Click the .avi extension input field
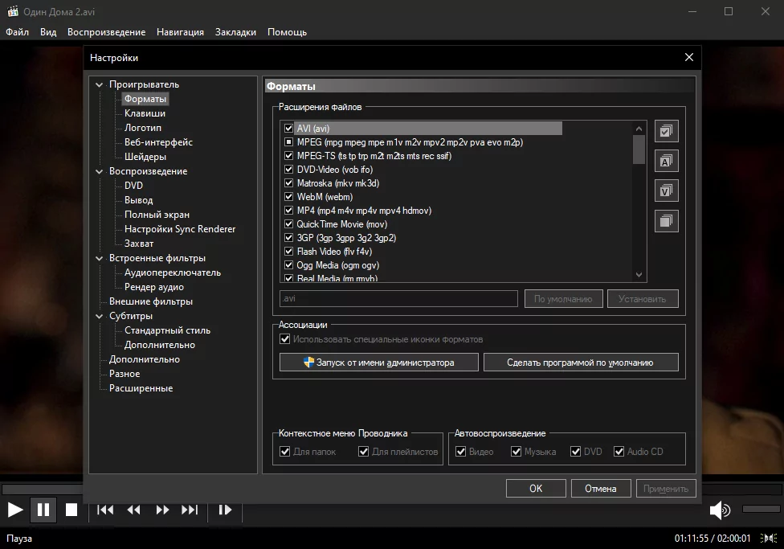Viewport: 784px width, 549px height. pyautogui.click(x=398, y=298)
